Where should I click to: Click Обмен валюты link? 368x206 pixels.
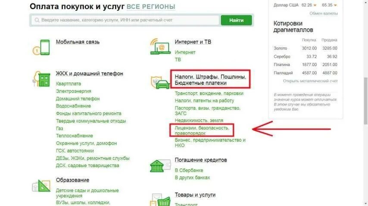tap(324, 13)
